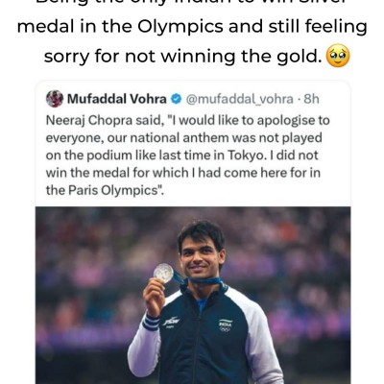This screenshot has width=384, height=384.
Task: Select the India Olympic emblem on jacket
Action: point(226,325)
